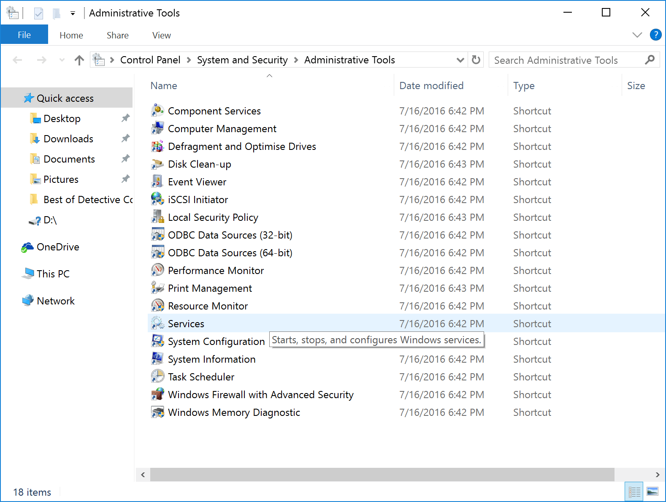The image size is (666, 502).
Task: Select the Windows Memory Diagnostic icon
Action: (x=157, y=412)
